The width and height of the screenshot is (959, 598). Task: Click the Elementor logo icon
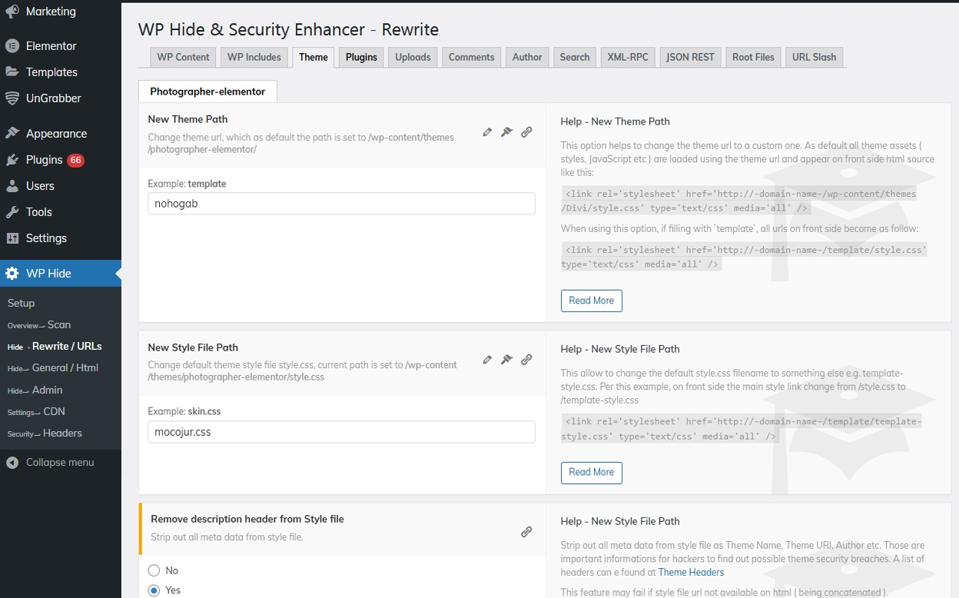[12, 46]
